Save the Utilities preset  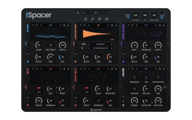(132, 69)
